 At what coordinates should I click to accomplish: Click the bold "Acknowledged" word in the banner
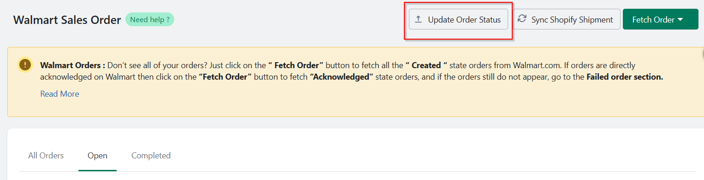pyautogui.click(x=341, y=77)
